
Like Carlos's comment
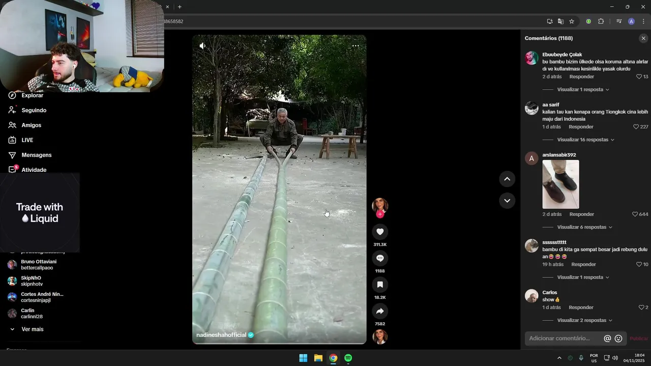point(641,308)
